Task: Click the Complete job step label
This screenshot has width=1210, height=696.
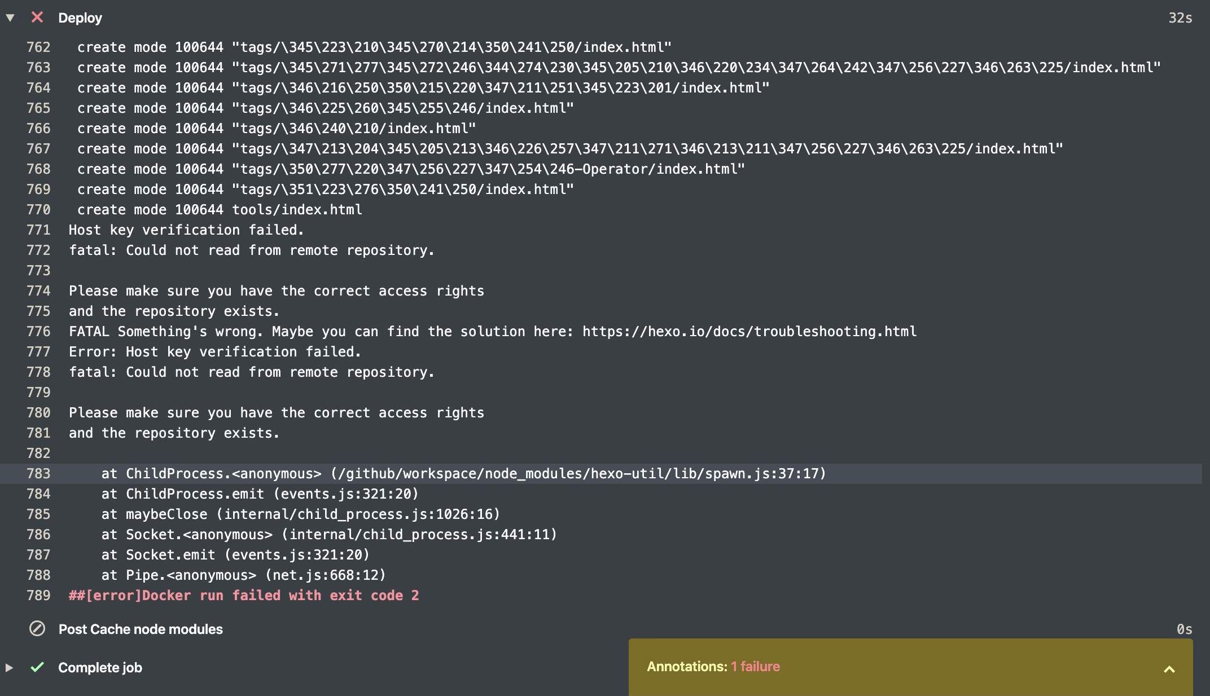Action: [100, 668]
